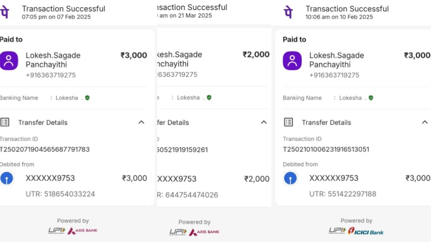Collapse Transfer Details on the 21 Mar receipt
The height and width of the screenshot is (242, 431).
(264, 122)
